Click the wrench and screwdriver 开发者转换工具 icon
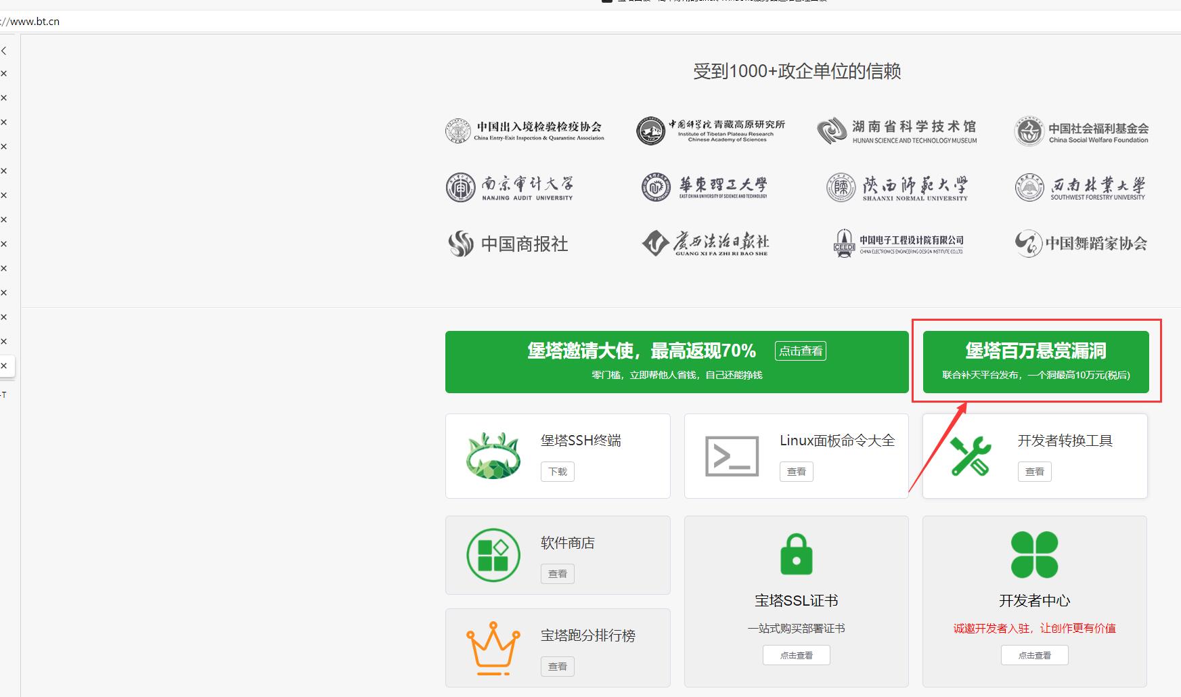Screen dimensions: 1181x697 [x=970, y=455]
